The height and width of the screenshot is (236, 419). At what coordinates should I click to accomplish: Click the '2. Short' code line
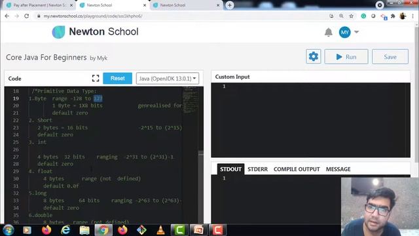[41, 120]
